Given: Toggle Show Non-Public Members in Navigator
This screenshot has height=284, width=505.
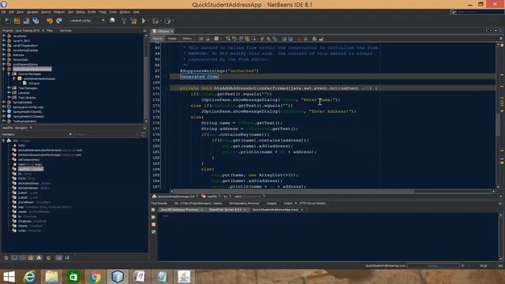Looking at the screenshot, I should [x=31, y=258].
